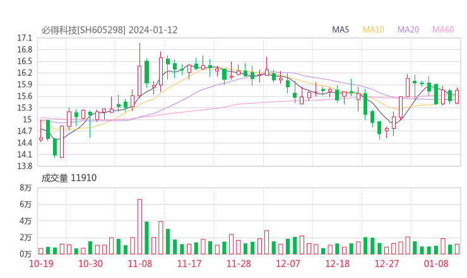
Task: Click the 11-28 date axis label
Action: 239,263
